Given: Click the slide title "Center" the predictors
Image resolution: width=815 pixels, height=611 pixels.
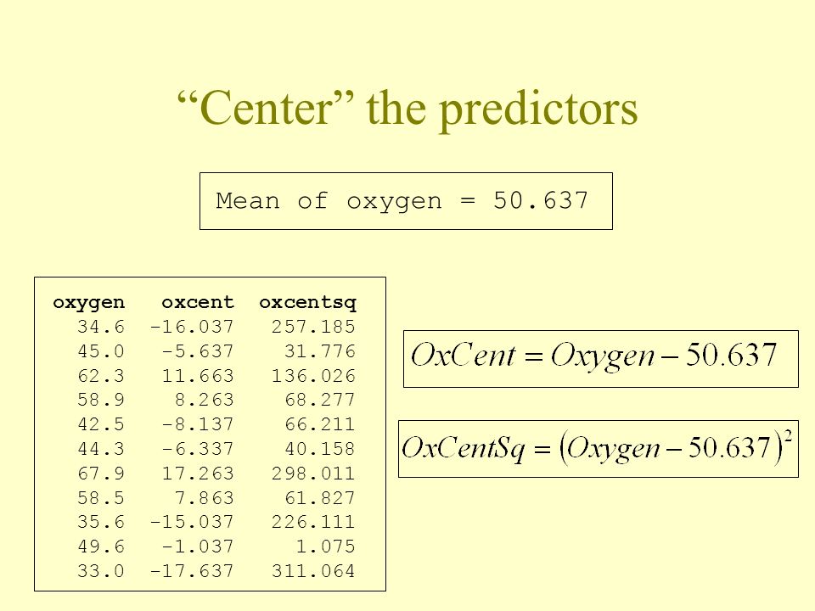Looking at the screenshot, I should pyautogui.click(x=407, y=108).
